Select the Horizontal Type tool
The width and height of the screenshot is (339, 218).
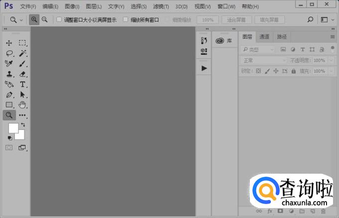[22, 85]
